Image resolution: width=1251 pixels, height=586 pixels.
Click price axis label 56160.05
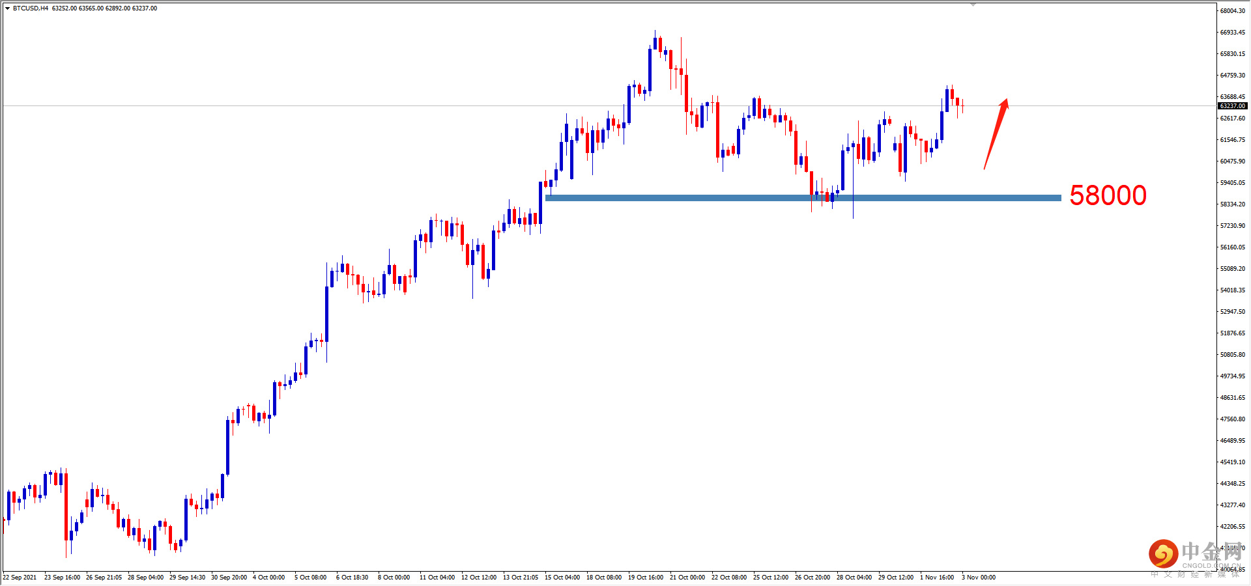[1233, 247]
